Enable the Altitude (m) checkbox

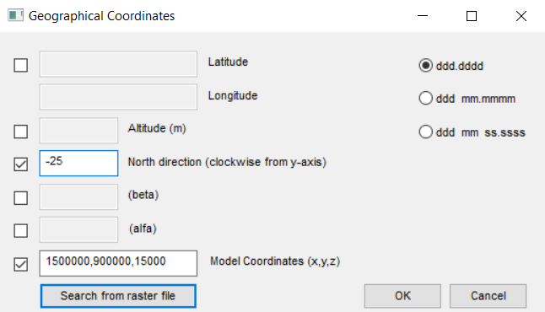pos(21,132)
